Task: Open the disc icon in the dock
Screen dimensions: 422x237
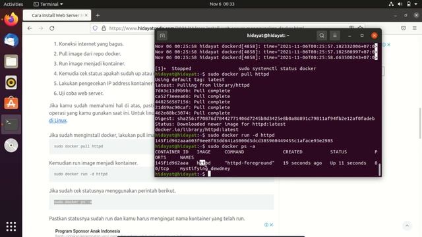Action: (11, 145)
